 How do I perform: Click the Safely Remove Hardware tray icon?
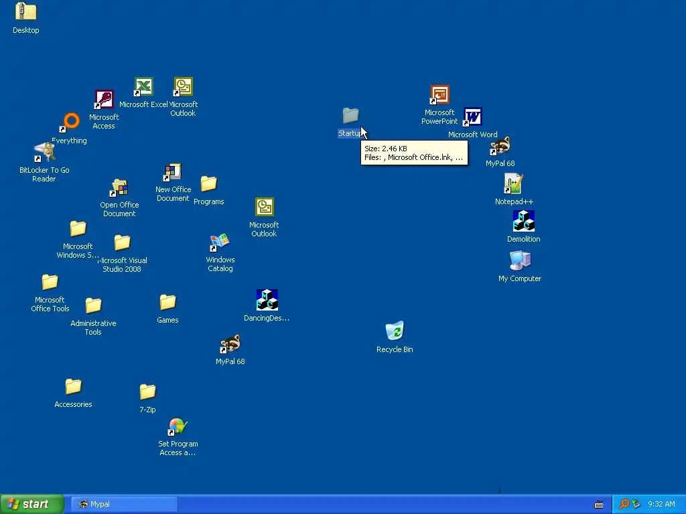tap(636, 504)
